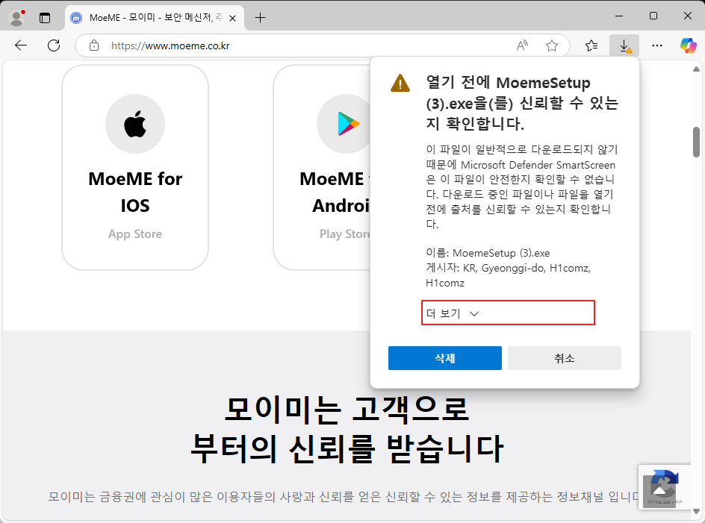Click the 취소 button

565,358
